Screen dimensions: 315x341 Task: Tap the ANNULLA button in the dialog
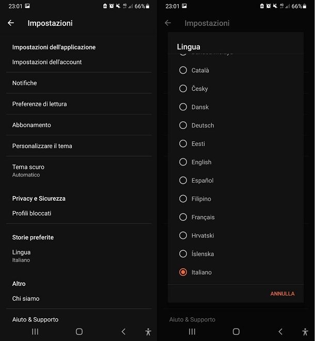point(282,294)
